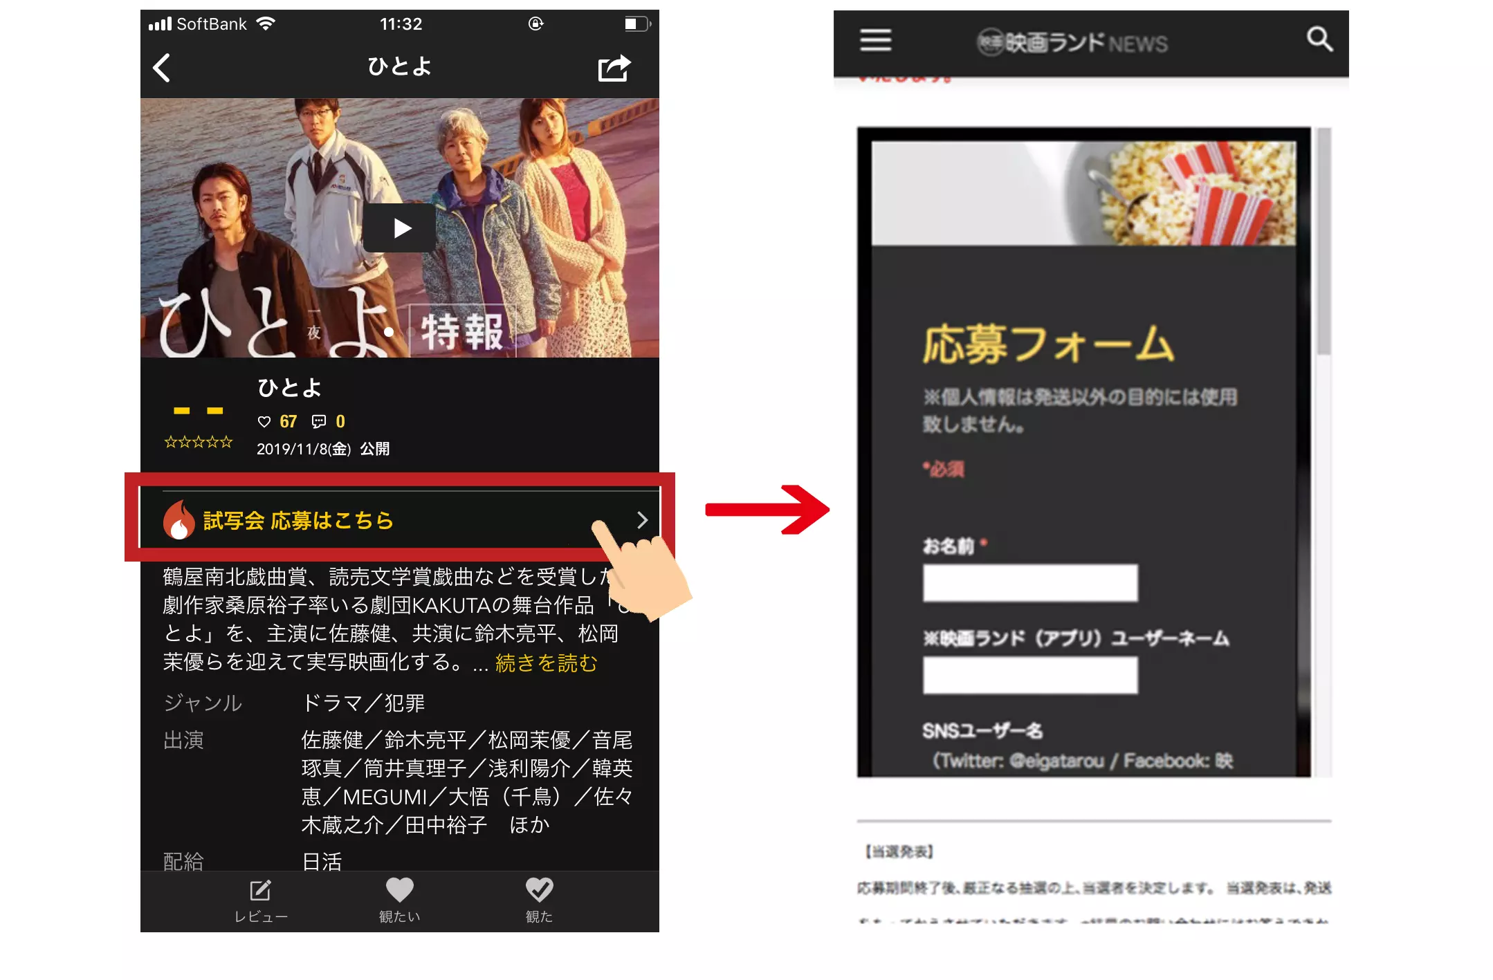Tap the back arrow in the app header

tap(161, 68)
